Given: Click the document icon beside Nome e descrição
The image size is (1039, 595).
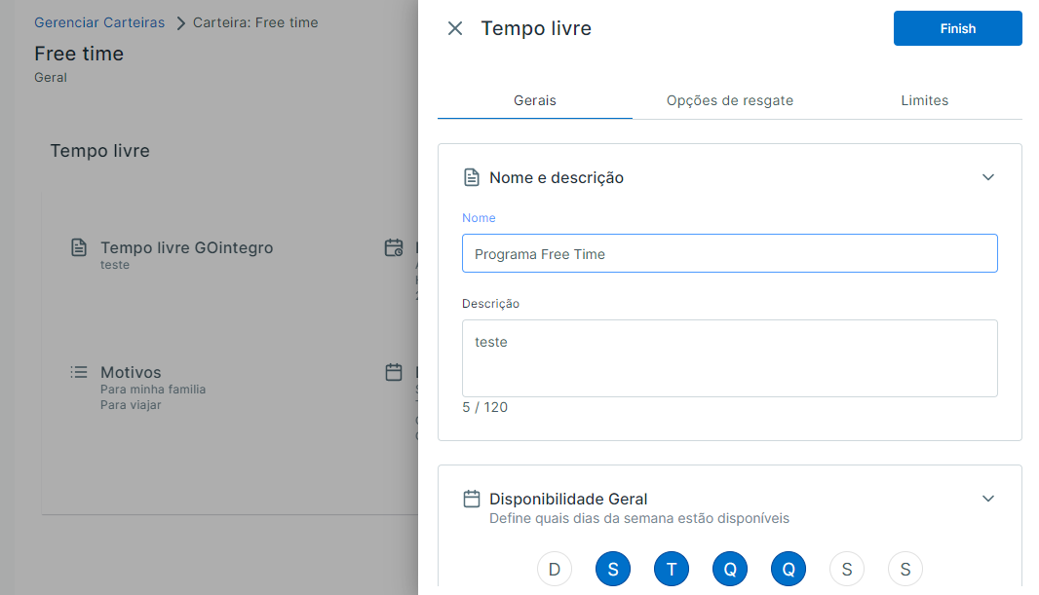Looking at the screenshot, I should pos(472,176).
